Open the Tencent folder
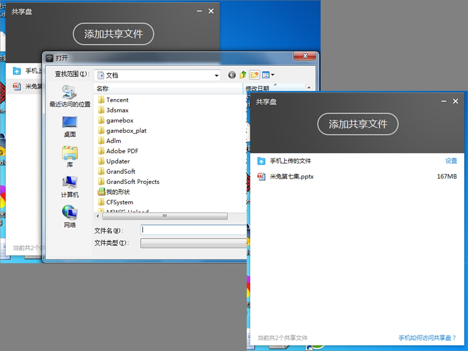468x351 pixels. click(x=117, y=100)
